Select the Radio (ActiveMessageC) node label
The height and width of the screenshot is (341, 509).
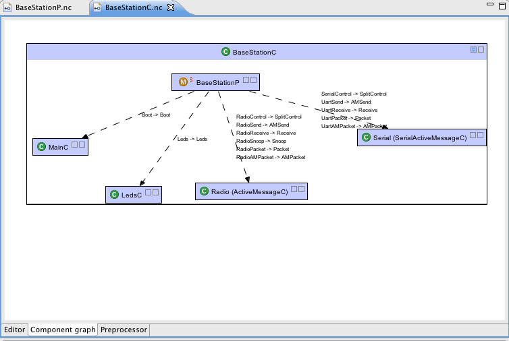249,192
